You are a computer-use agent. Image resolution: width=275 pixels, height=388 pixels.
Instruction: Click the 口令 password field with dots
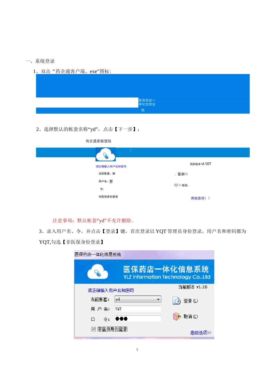138,319
